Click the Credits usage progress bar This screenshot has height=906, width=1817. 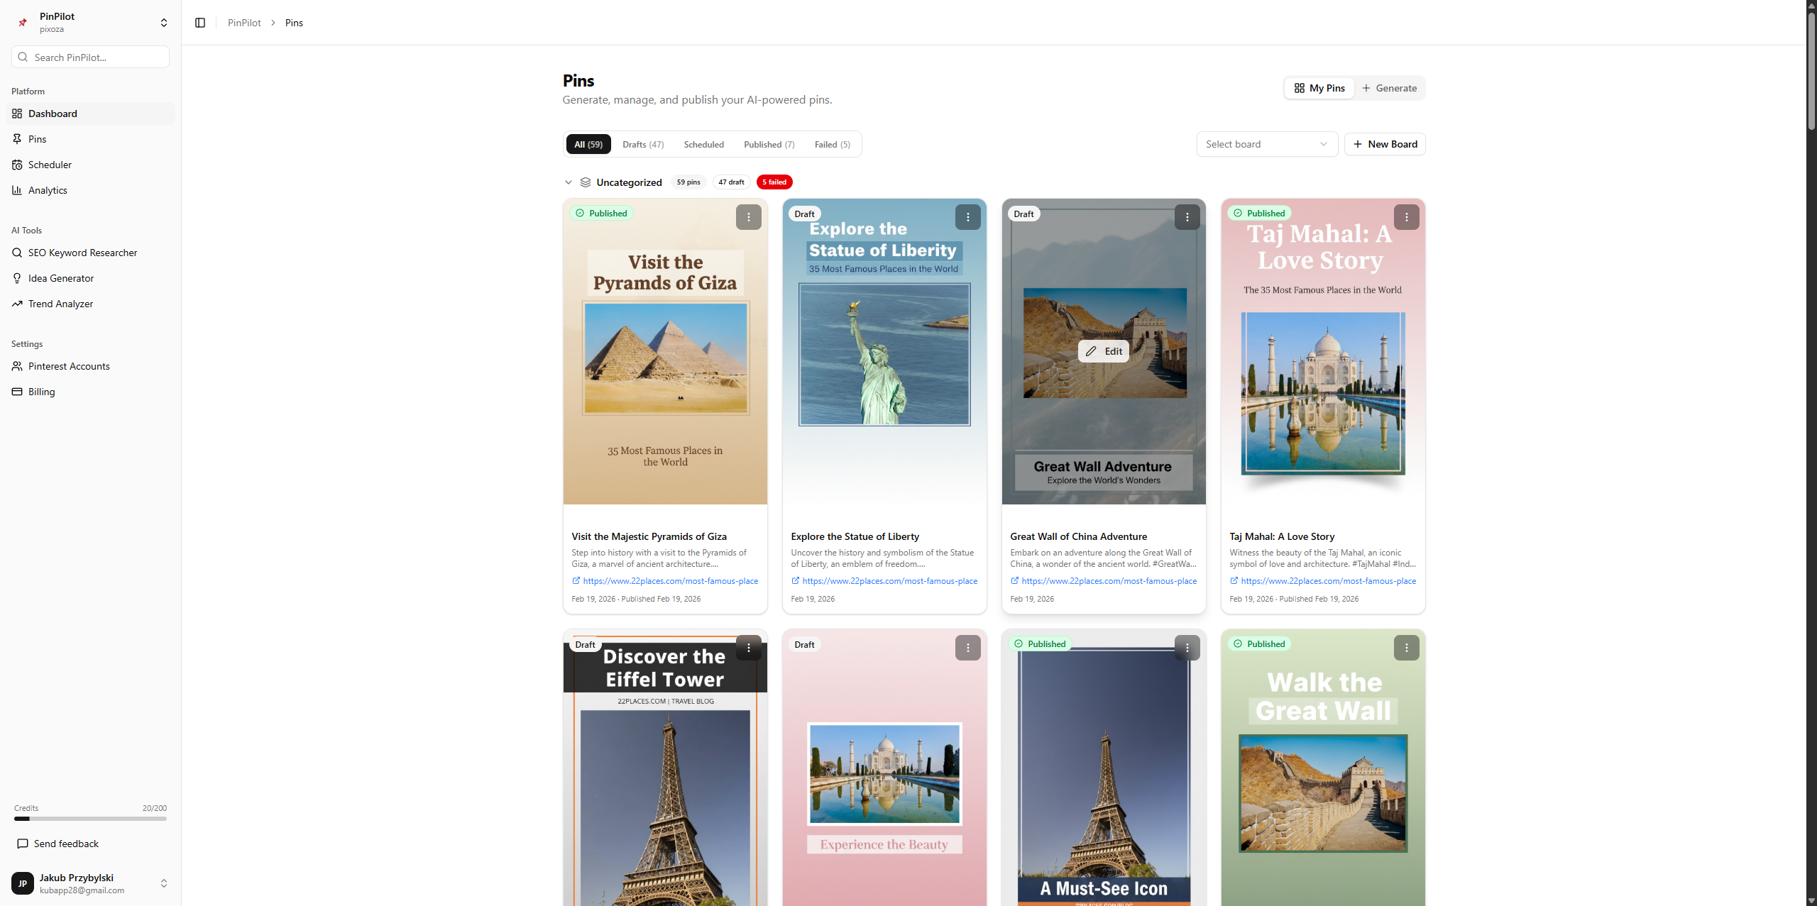tap(90, 819)
